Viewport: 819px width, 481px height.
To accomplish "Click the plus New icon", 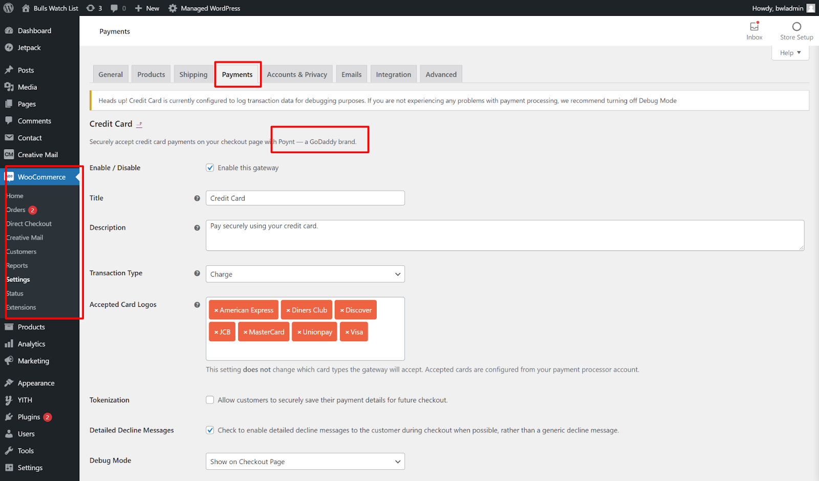I will coord(138,8).
